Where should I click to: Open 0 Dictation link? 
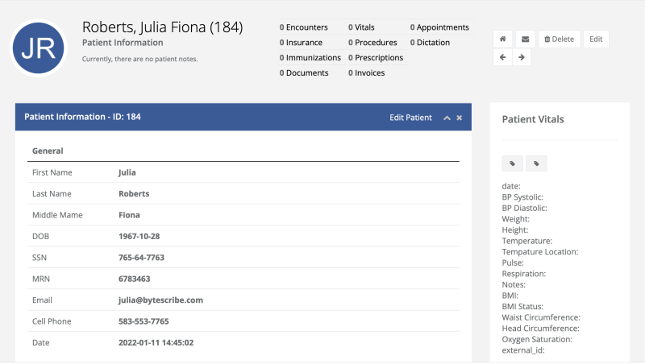(430, 43)
